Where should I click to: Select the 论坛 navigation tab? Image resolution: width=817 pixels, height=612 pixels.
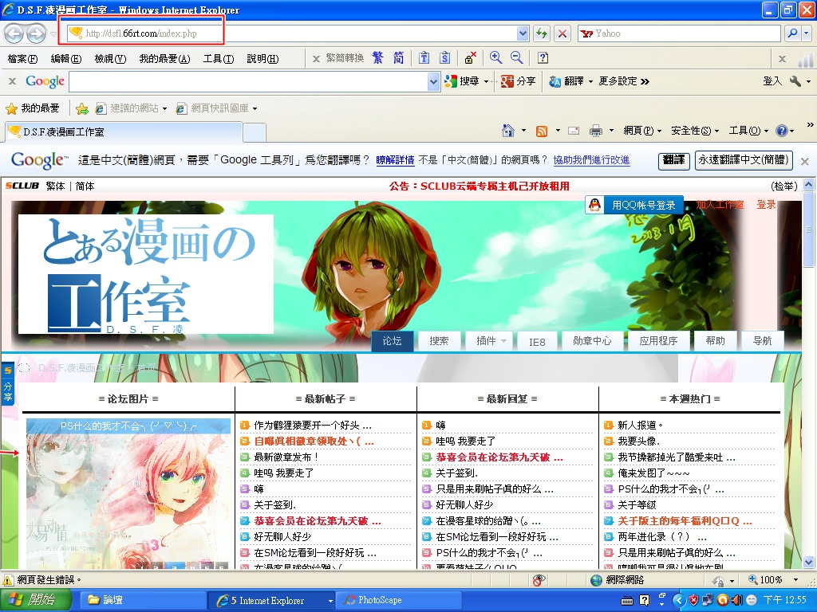[x=392, y=341]
